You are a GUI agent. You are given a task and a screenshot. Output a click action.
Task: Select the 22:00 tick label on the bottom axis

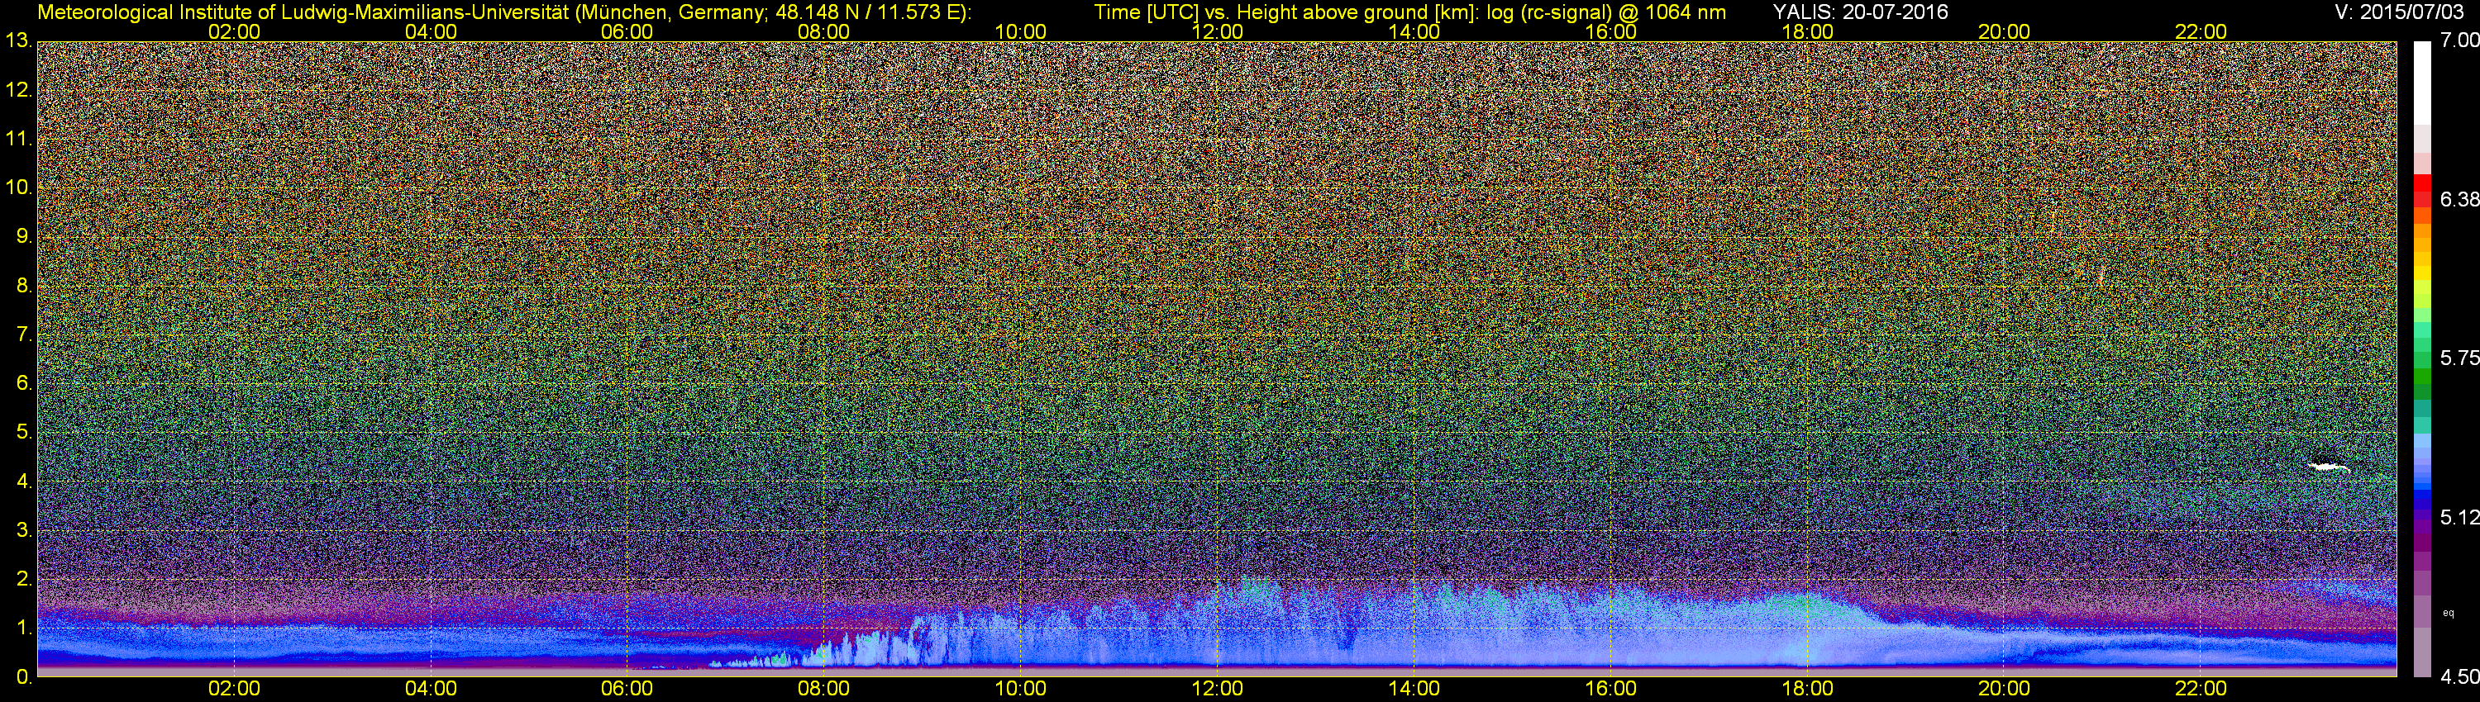click(2201, 689)
